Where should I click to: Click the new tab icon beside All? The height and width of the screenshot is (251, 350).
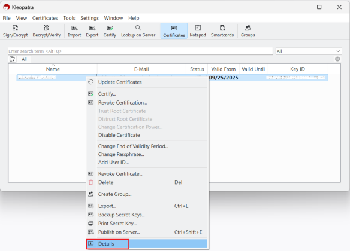[x=12, y=59]
